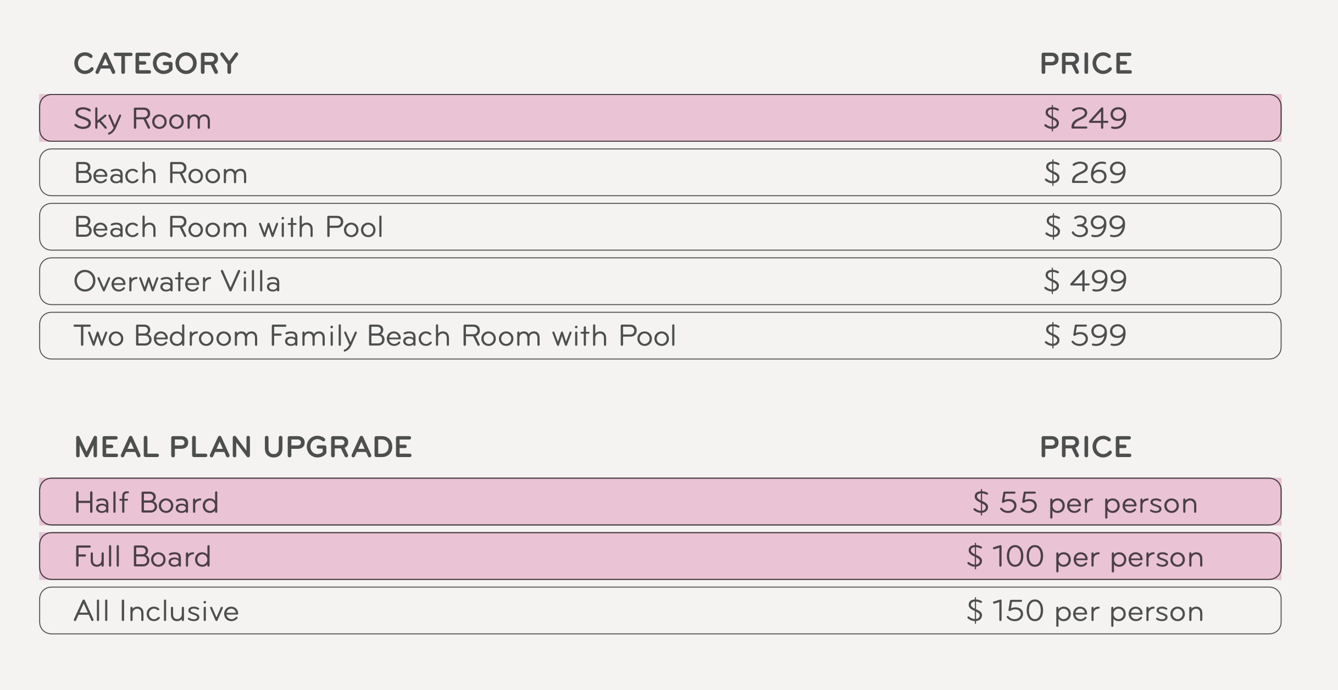
Task: Choose the $ 599 price value
Action: pos(1085,336)
